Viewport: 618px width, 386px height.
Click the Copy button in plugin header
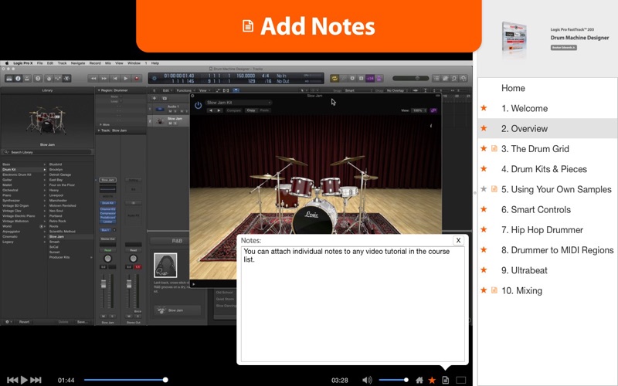pos(251,110)
